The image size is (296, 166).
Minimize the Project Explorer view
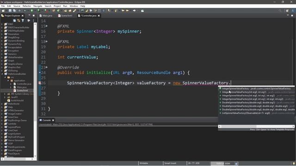29,15
